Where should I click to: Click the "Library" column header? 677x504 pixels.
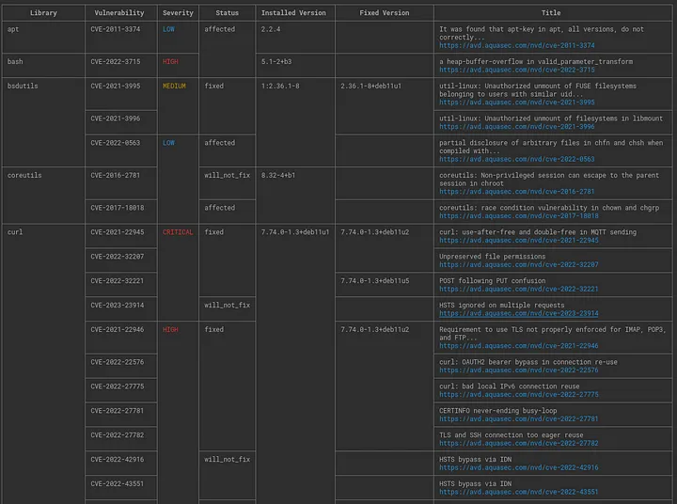(x=43, y=13)
